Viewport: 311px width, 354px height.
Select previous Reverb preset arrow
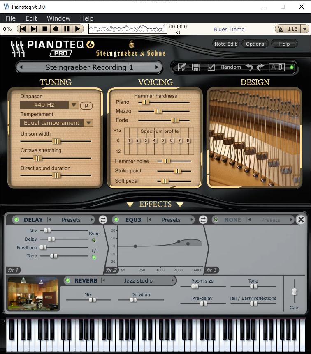(x=103, y=280)
